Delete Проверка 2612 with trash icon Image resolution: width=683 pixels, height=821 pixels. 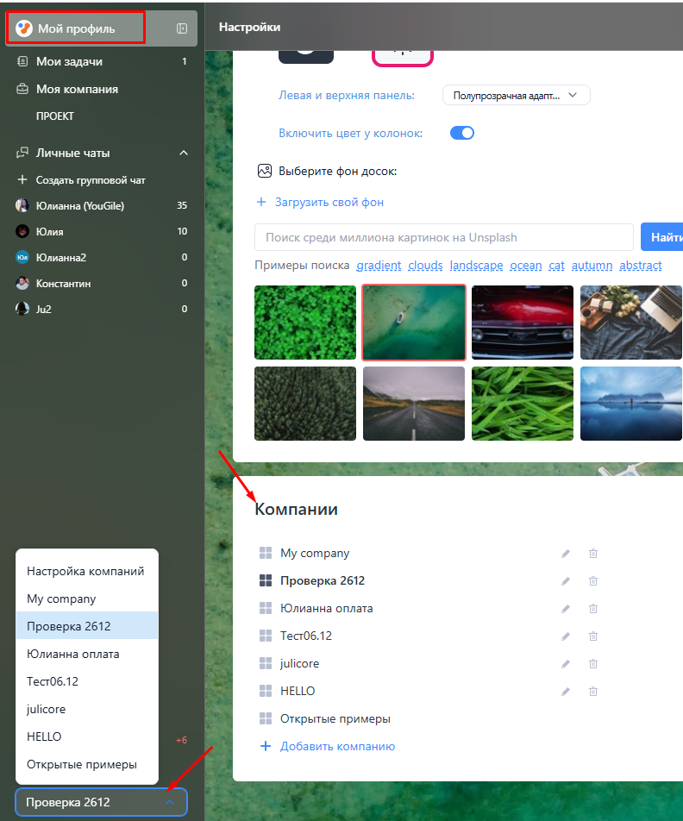pyautogui.click(x=593, y=581)
